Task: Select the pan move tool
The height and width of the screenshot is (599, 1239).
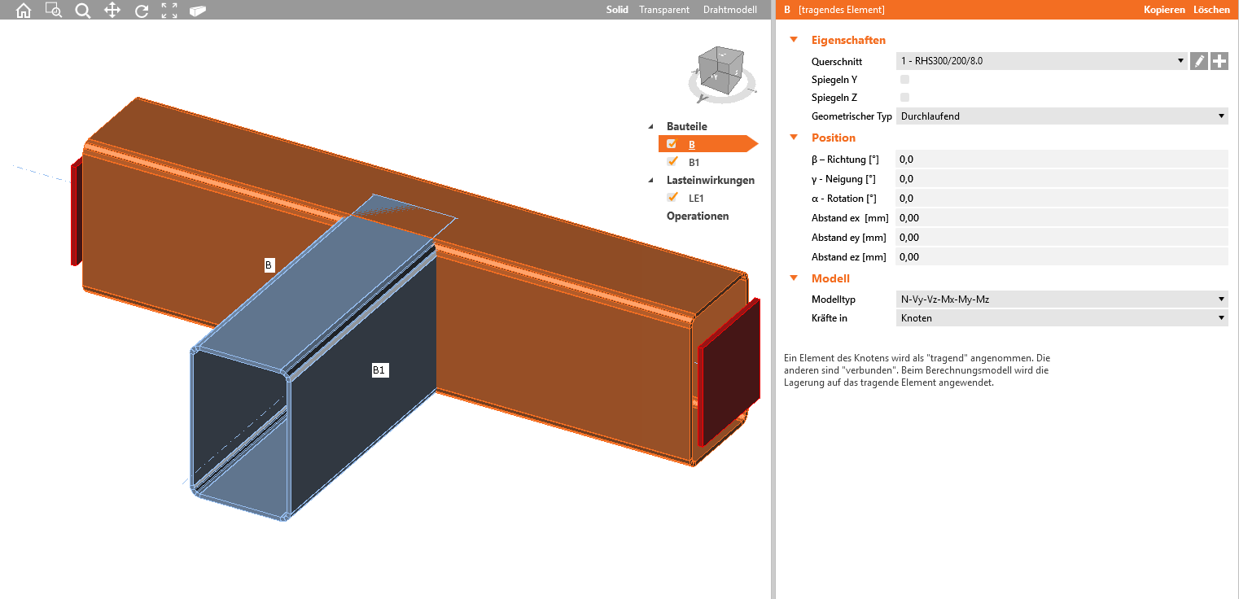Action: point(112,11)
